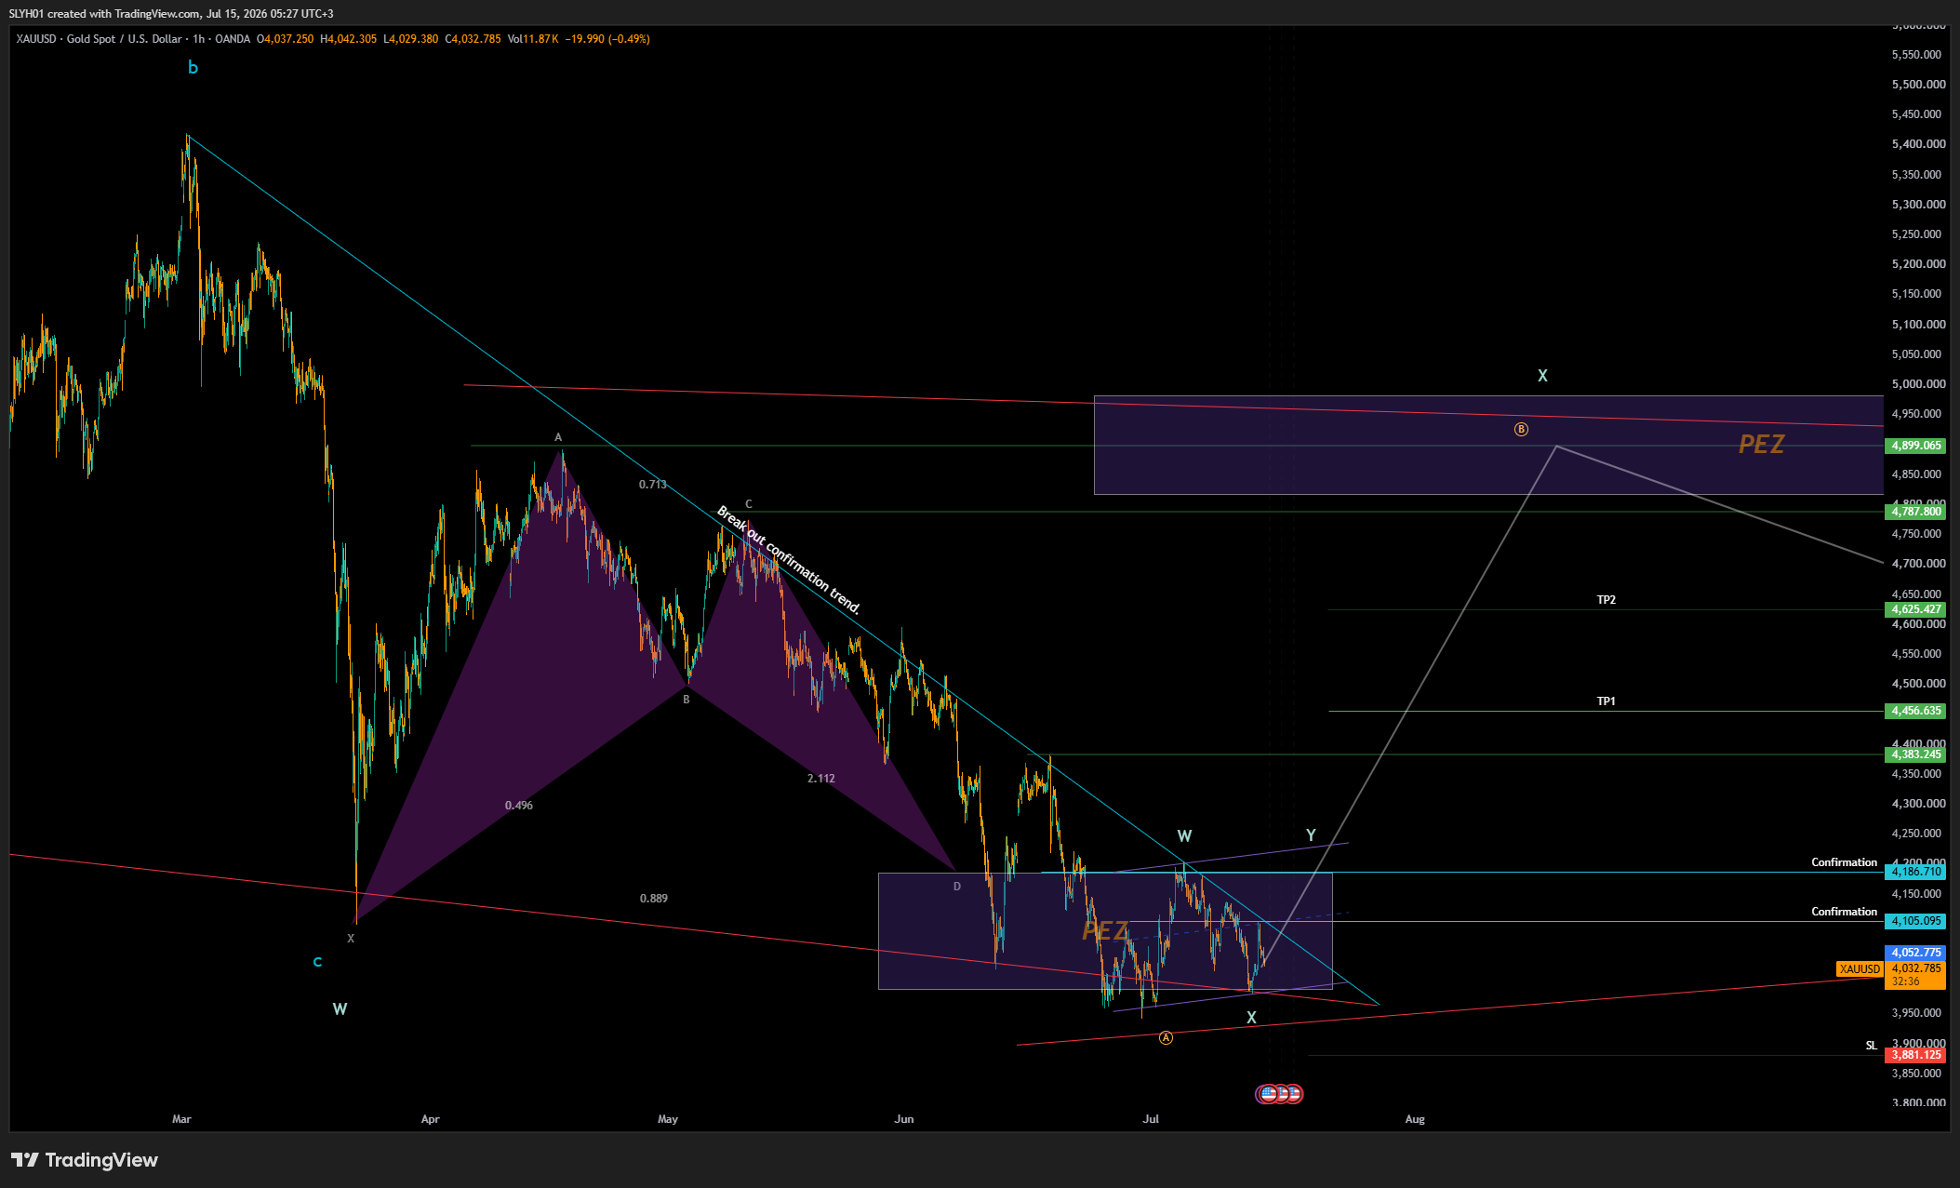This screenshot has height=1188, width=1960.
Task: Click the TradingView logo at bottom left
Action: [x=85, y=1159]
